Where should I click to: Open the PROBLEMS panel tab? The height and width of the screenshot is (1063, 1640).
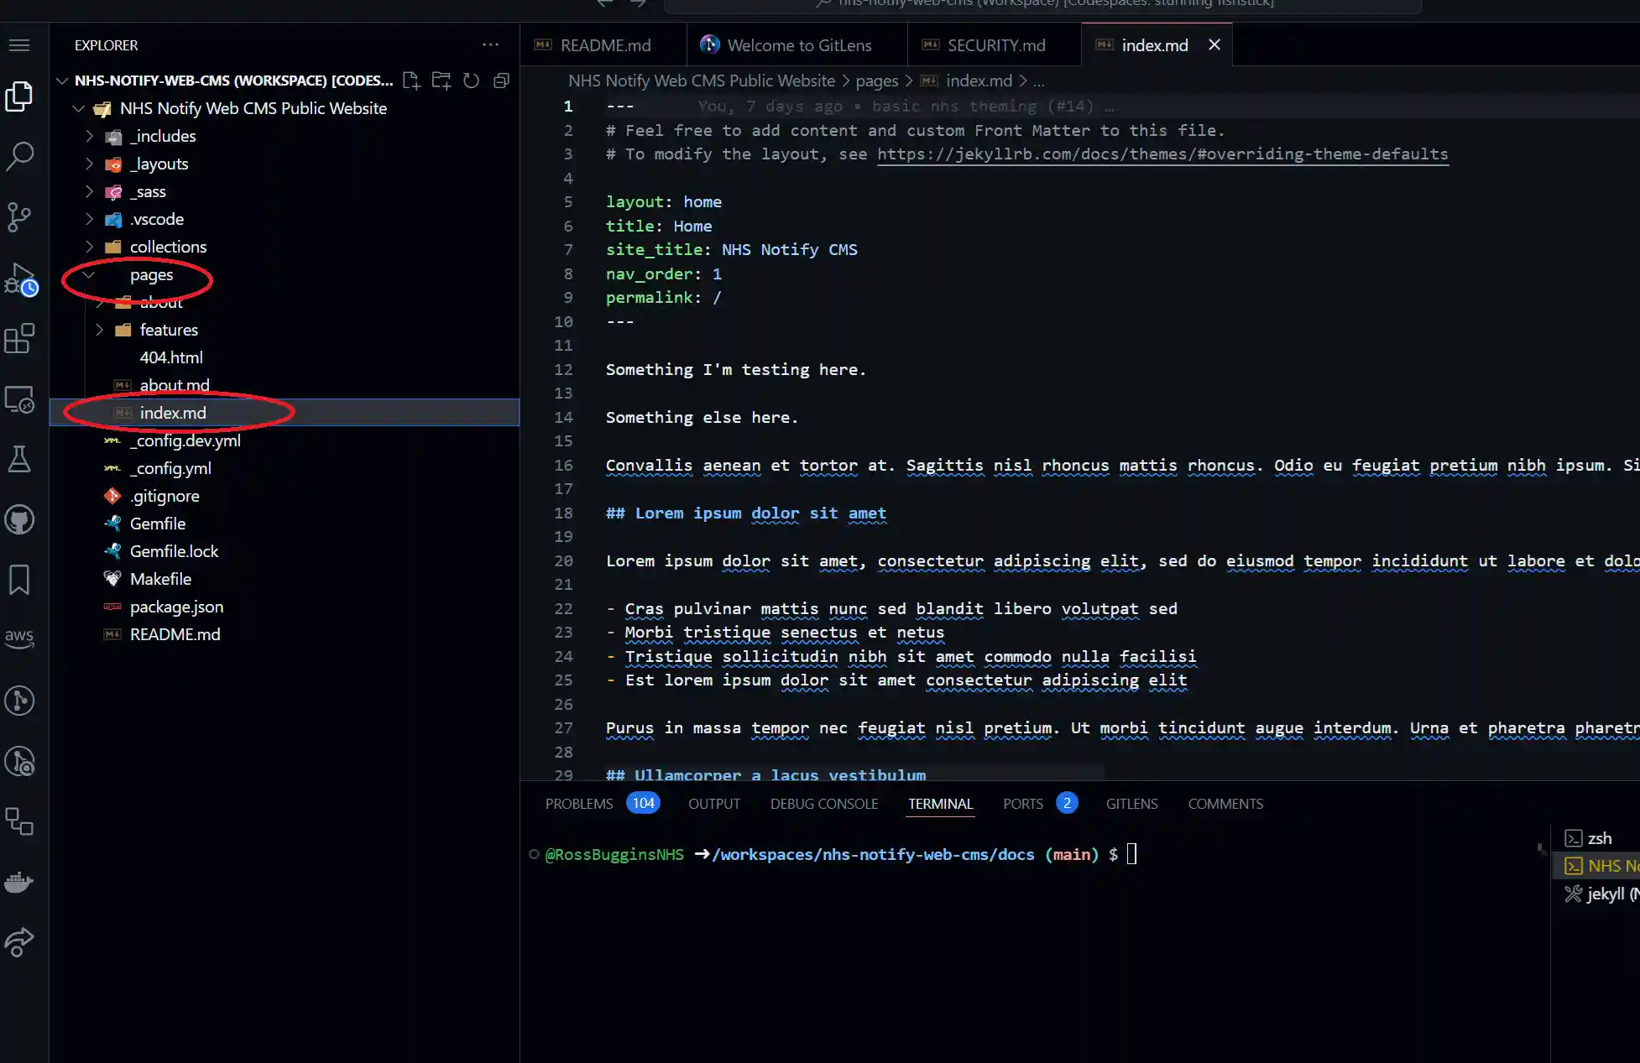click(x=579, y=804)
